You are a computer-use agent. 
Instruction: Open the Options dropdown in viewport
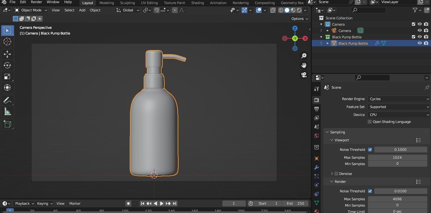pos(299,19)
